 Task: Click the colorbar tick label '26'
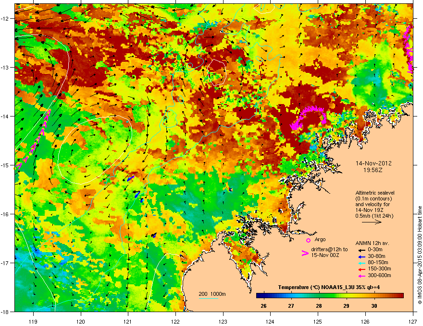[263, 306]
